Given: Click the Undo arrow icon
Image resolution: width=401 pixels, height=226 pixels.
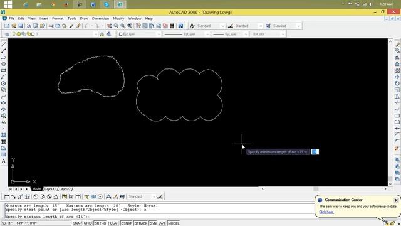Looking at the screenshot, I should (87, 26).
